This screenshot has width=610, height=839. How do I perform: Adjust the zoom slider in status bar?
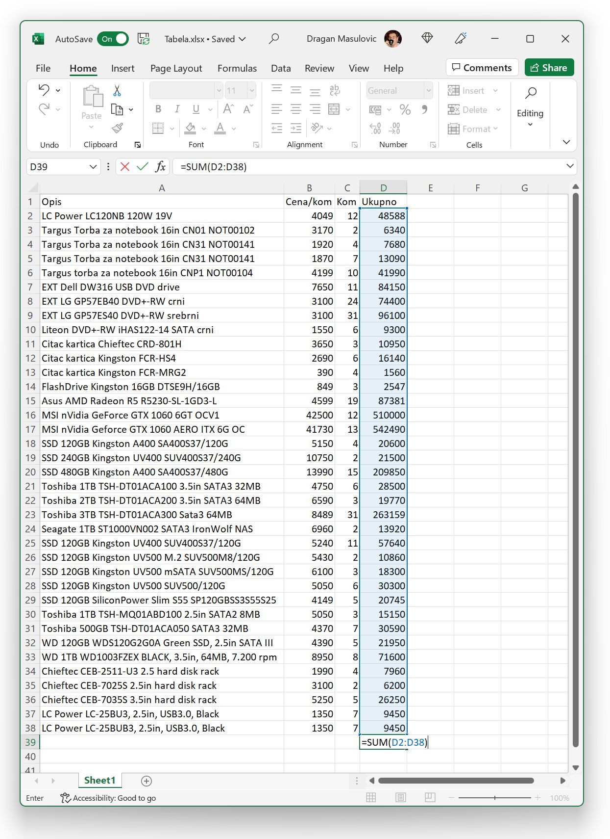tap(495, 798)
